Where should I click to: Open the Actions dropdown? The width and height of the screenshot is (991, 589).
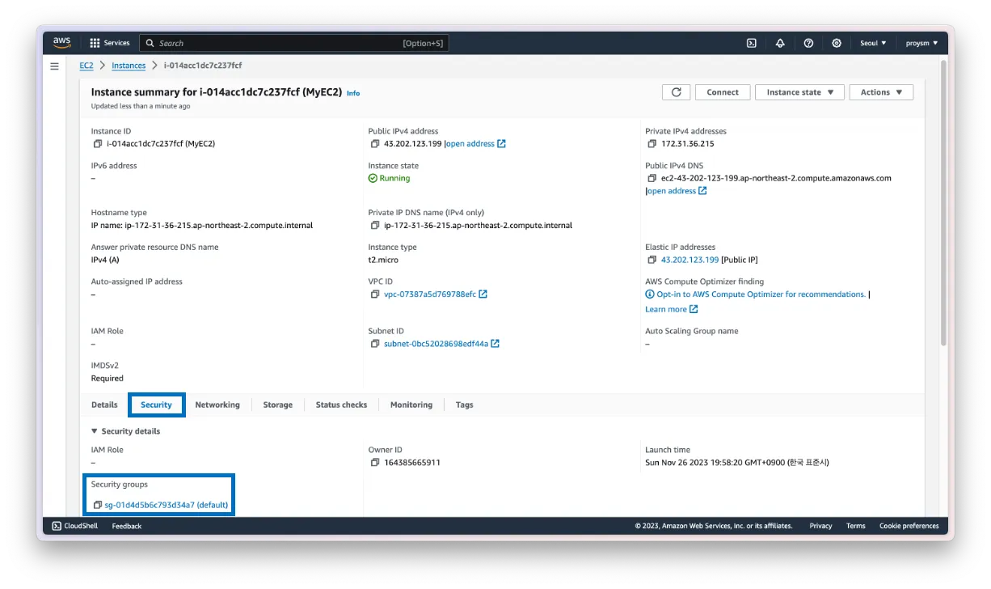(881, 92)
